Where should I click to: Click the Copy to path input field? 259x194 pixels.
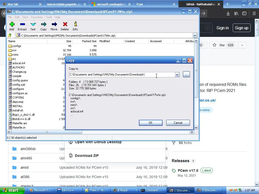point(122,75)
